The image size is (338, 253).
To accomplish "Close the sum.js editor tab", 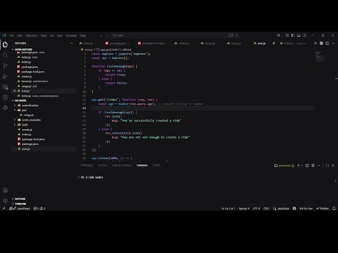I will tap(274, 43).
